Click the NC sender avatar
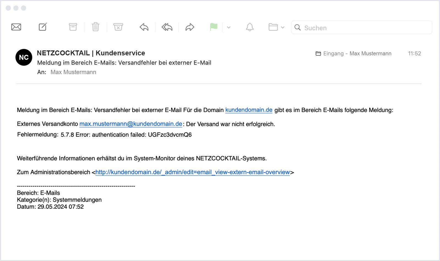 click(x=24, y=57)
